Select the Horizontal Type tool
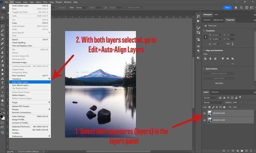Image resolution: width=256 pixels, height=153 pixels. (2, 83)
